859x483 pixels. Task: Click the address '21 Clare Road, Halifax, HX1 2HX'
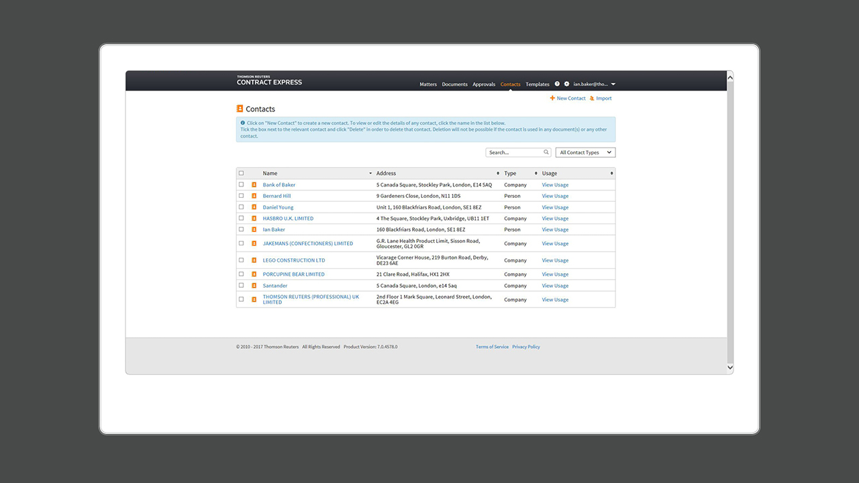(x=413, y=274)
